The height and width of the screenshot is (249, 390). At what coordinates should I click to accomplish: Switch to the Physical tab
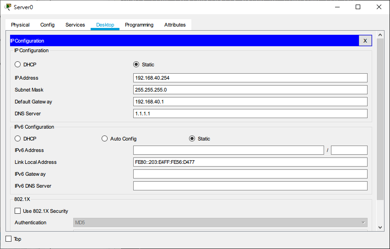pos(20,25)
